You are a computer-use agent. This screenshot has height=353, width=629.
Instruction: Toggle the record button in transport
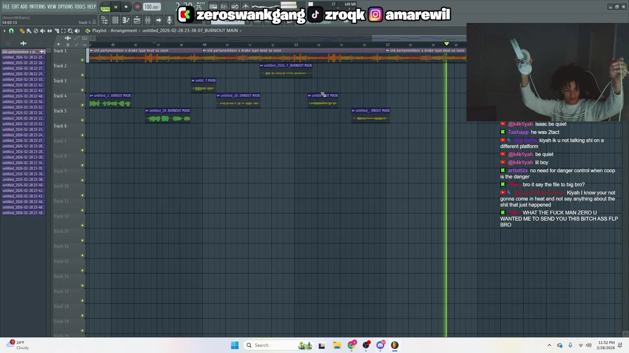[137, 7]
